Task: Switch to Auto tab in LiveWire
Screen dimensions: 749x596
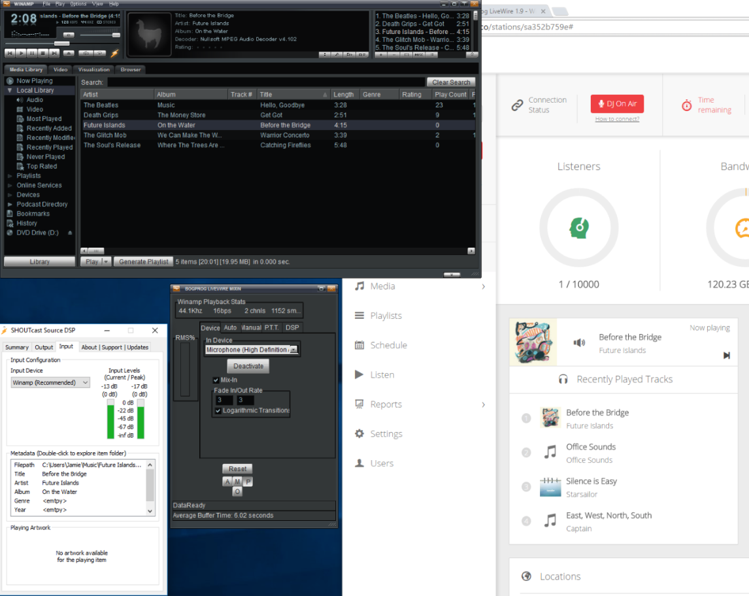Action: coord(230,327)
